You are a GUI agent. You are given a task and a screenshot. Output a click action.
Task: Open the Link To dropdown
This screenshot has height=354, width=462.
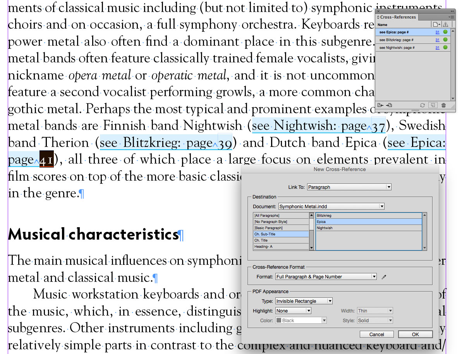coord(349,187)
